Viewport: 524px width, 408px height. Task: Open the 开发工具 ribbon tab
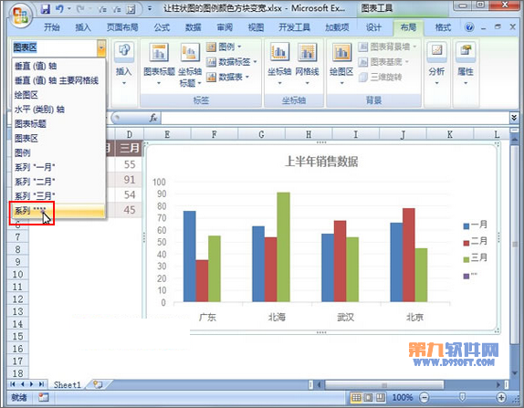(x=295, y=27)
